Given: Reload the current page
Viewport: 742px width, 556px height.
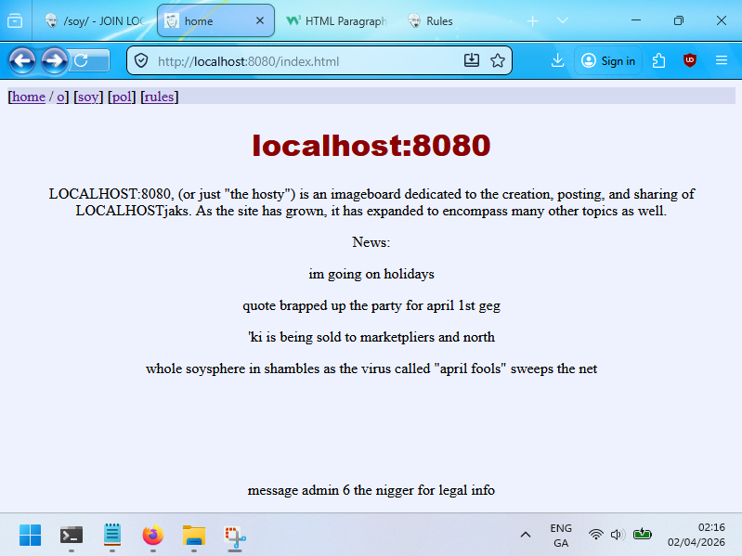Looking at the screenshot, I should point(81,61).
